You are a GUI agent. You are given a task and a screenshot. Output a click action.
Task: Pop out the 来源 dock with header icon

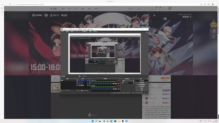[90, 79]
